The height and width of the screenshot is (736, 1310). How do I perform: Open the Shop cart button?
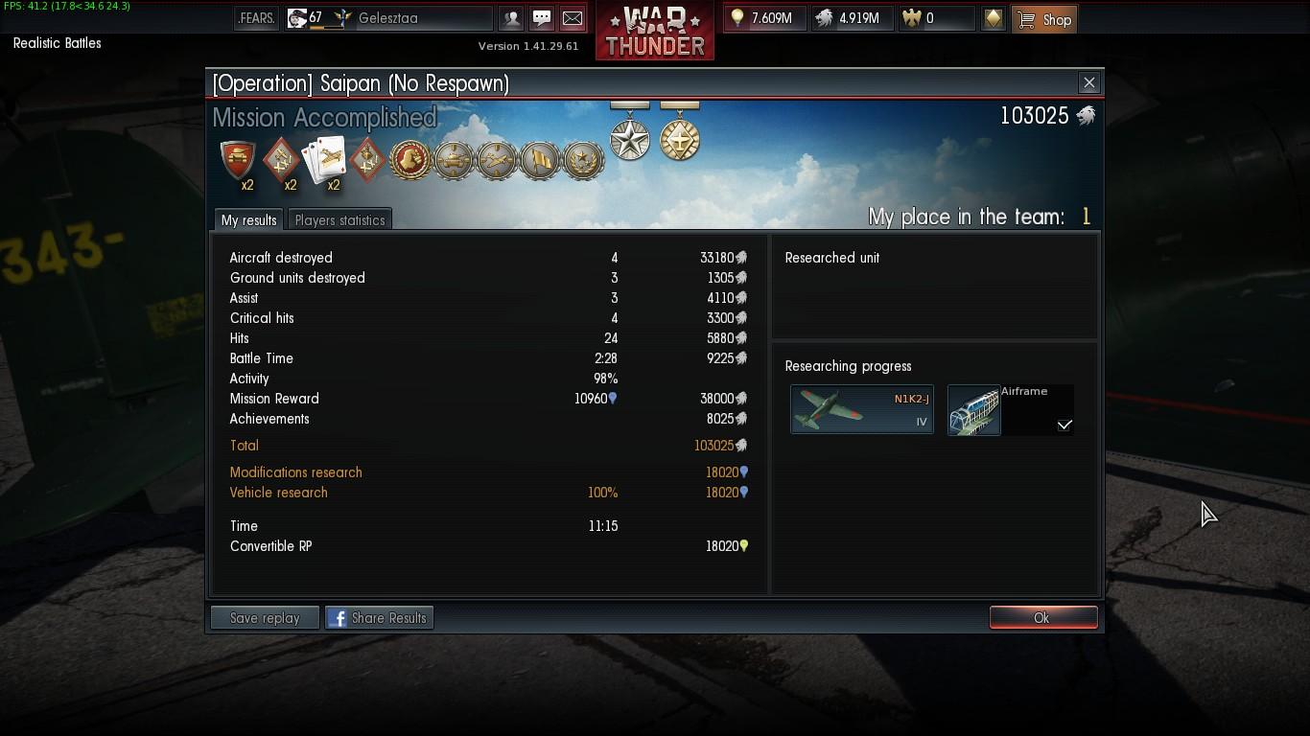coord(1044,19)
